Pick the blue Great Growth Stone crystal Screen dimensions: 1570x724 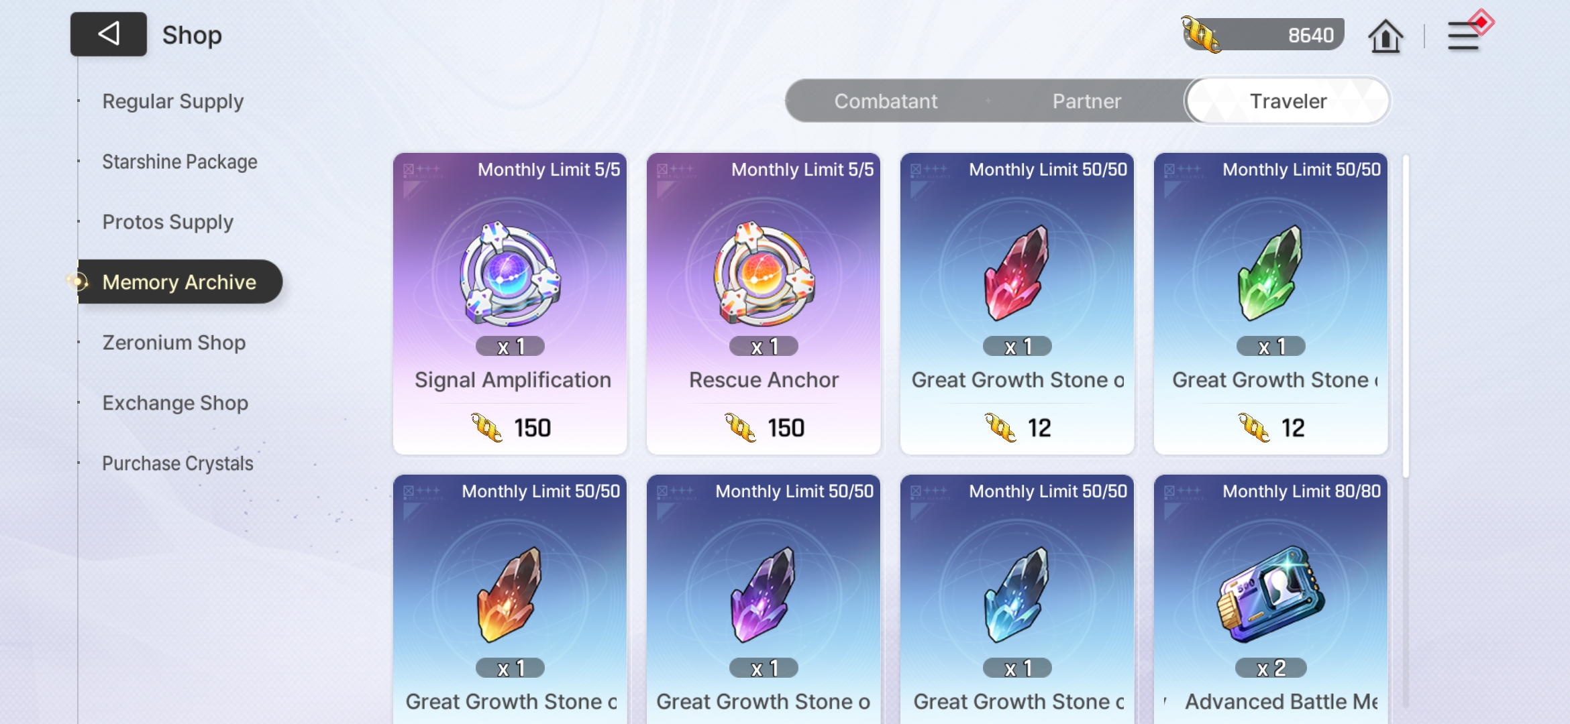tap(1016, 595)
